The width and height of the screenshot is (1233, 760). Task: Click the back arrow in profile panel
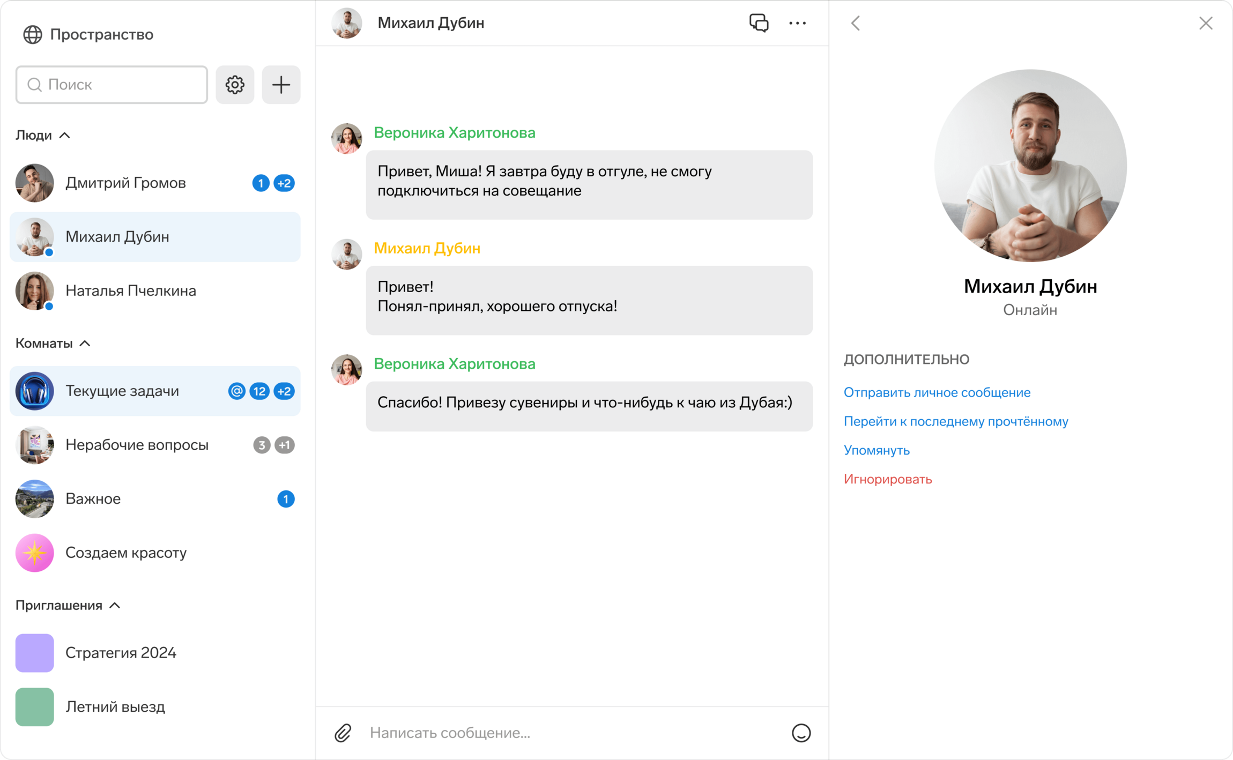pyautogui.click(x=856, y=23)
